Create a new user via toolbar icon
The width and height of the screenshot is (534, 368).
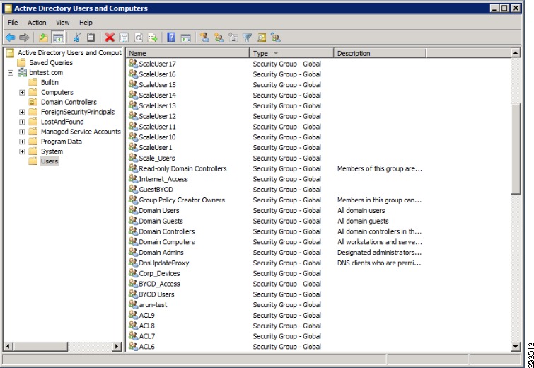(204, 38)
